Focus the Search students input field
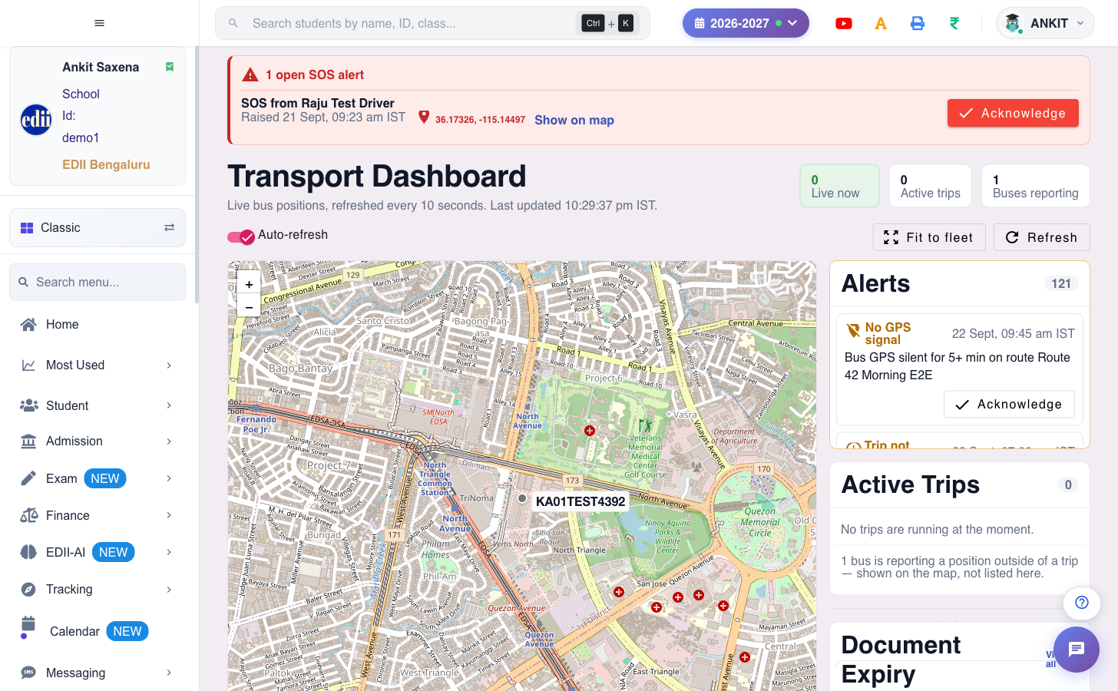1118x691 pixels. coord(432,23)
